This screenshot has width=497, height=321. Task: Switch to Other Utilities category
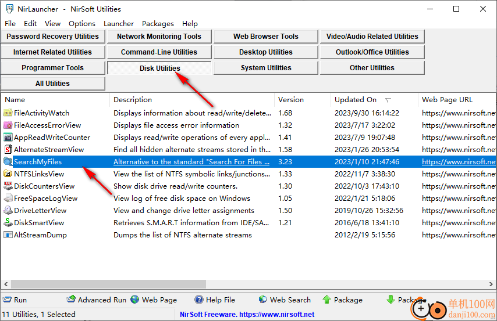[x=372, y=68]
